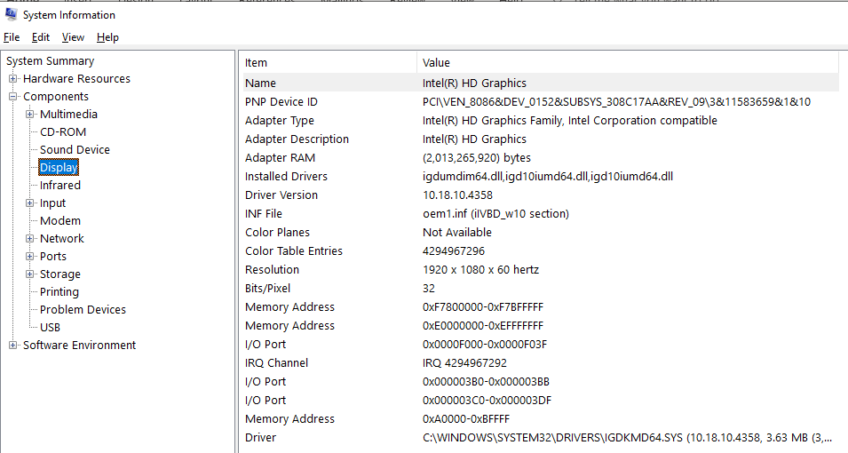Open the Help menu

tap(107, 37)
